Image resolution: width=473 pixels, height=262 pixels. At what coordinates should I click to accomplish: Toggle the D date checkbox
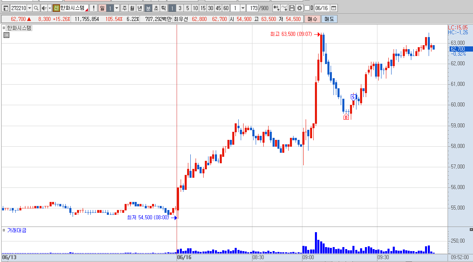coord(307,8)
